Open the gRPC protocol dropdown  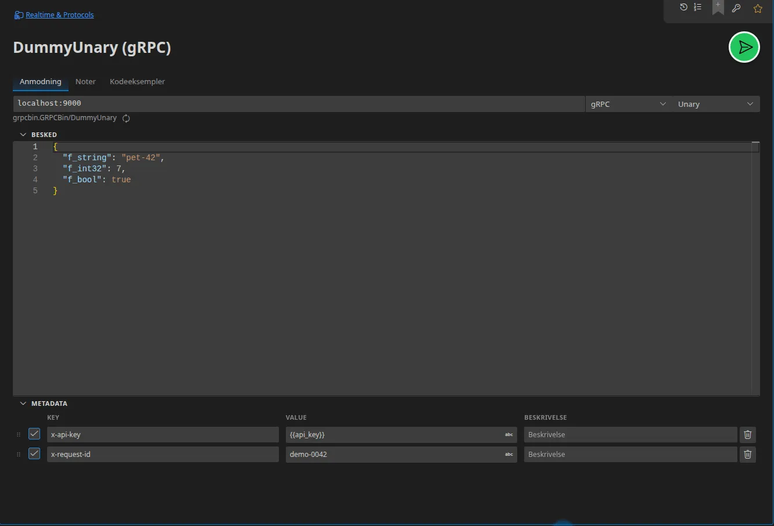pyautogui.click(x=629, y=104)
